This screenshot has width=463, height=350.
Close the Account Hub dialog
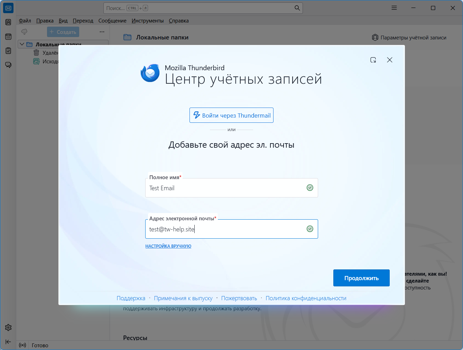coord(390,60)
